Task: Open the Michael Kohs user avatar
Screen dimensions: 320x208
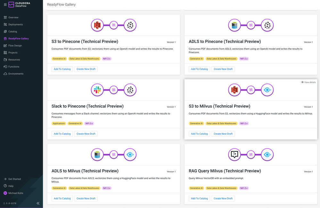Action: (x=5, y=193)
